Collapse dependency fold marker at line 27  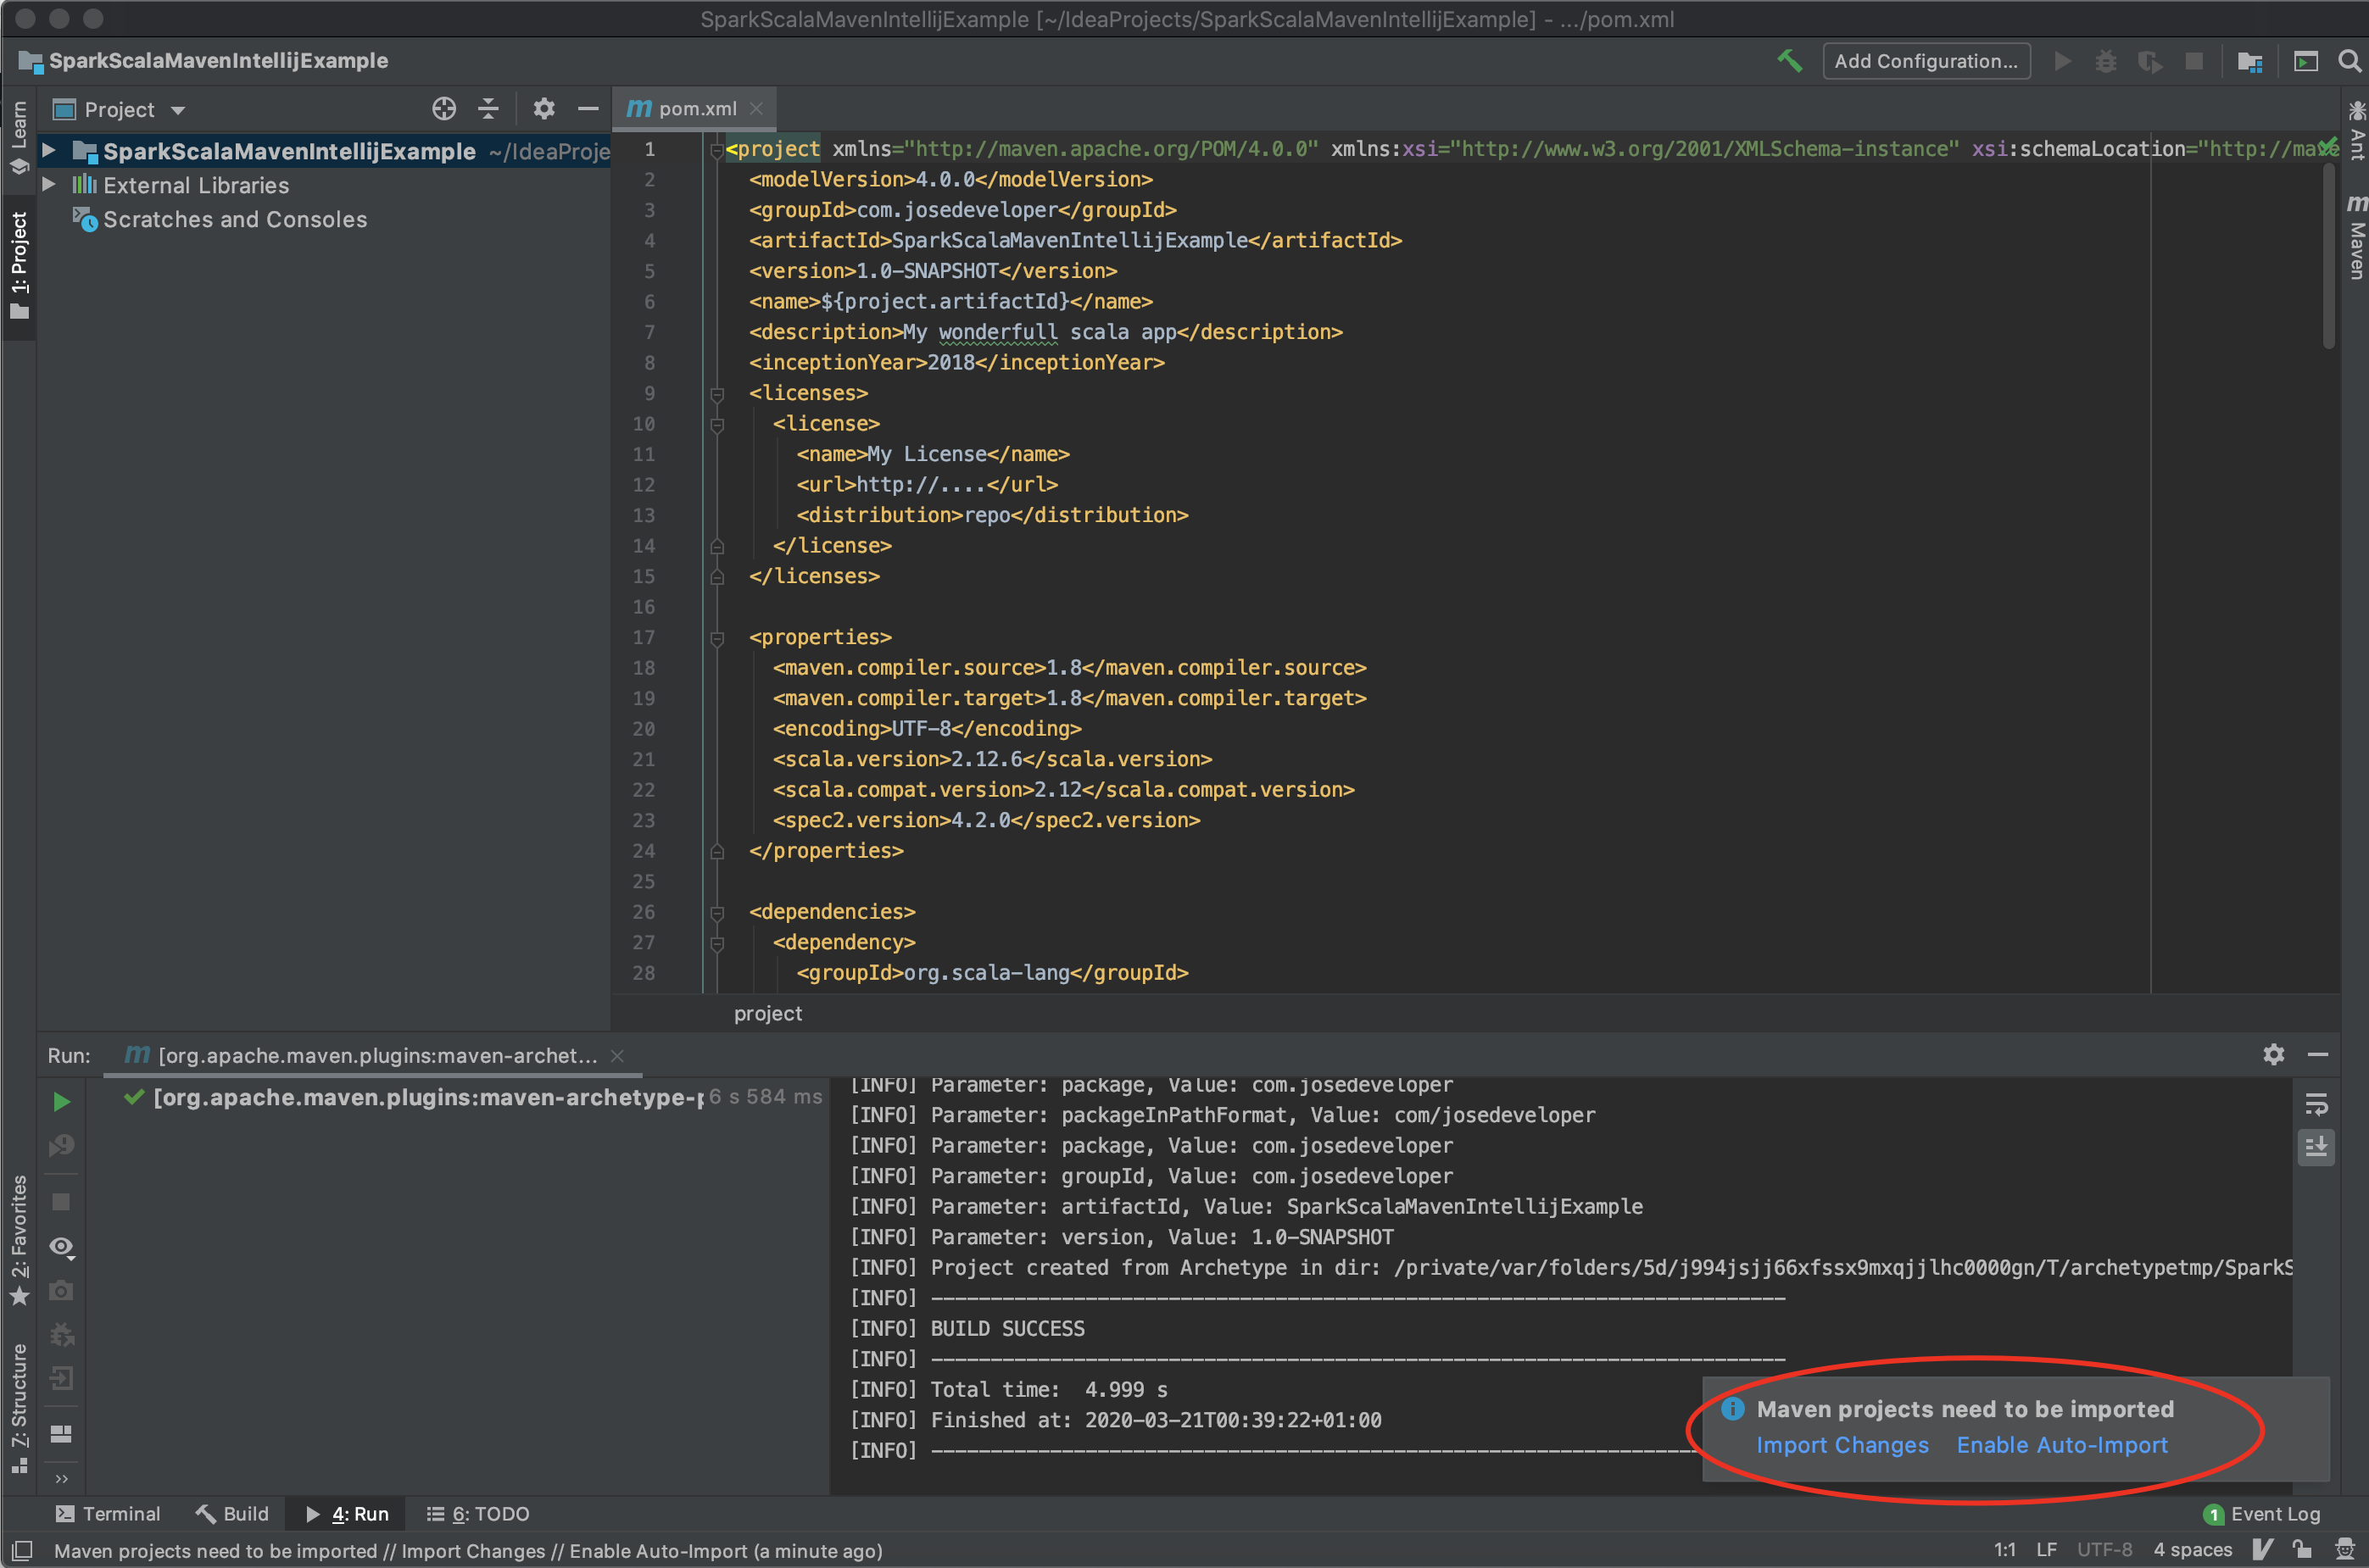tap(716, 943)
